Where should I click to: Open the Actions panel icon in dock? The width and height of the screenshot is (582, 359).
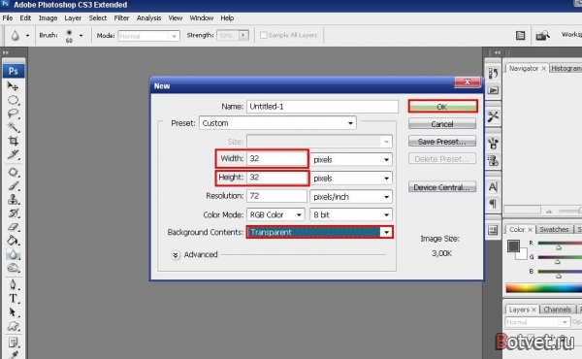pos(493,90)
